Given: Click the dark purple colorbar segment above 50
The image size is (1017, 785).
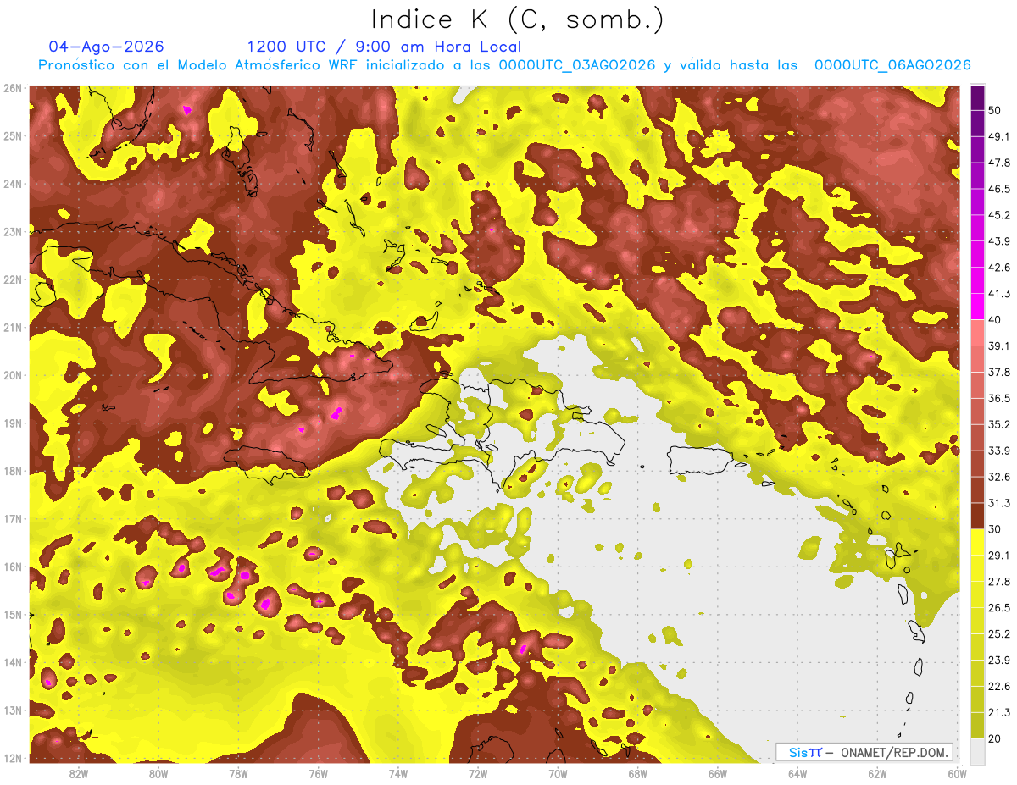Looking at the screenshot, I should (978, 97).
